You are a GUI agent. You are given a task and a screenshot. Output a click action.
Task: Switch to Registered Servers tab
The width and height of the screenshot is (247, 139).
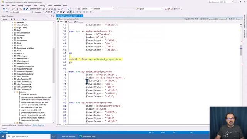pos(9,125)
